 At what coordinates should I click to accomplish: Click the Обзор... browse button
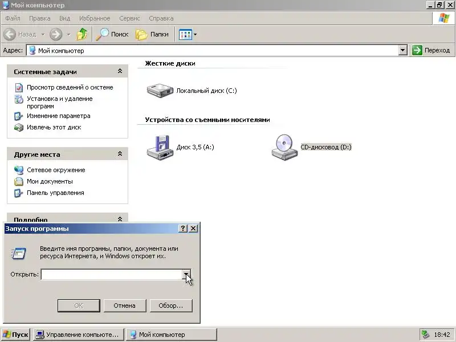point(171,306)
